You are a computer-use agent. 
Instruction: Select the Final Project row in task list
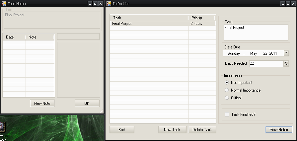tap(163, 24)
